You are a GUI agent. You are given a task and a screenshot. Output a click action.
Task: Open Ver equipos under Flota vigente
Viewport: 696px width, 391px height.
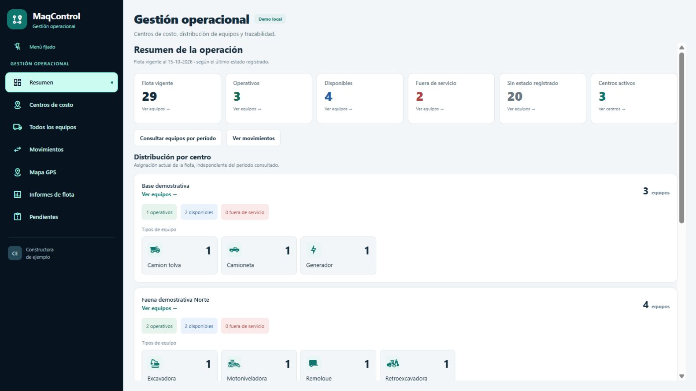tap(155, 109)
